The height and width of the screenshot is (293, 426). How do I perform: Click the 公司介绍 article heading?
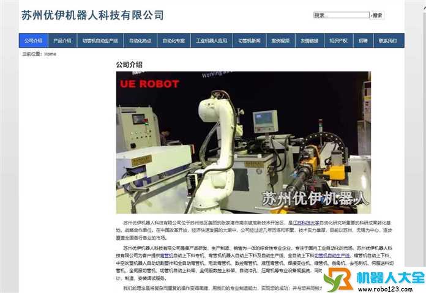pos(129,65)
